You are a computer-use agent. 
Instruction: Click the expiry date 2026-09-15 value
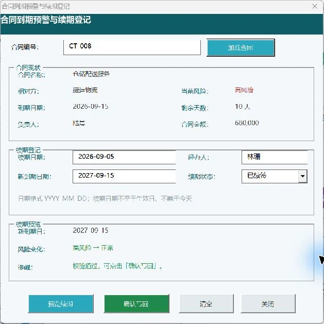coord(91,107)
